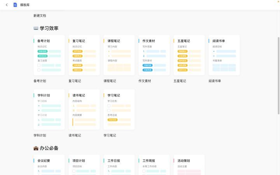The width and height of the screenshot is (280, 175).
Task: Click the 作文素材 caption below its card
Action: (x=145, y=81)
